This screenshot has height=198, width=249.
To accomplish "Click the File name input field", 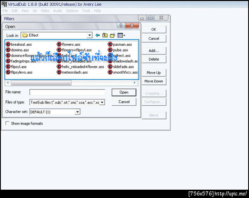I will click(67, 92).
